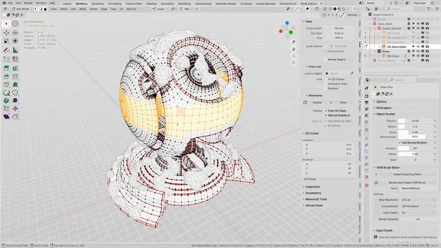This screenshot has width=441, height=248.
Task: Click the Create Sculpting Plane button
Action: [407, 174]
